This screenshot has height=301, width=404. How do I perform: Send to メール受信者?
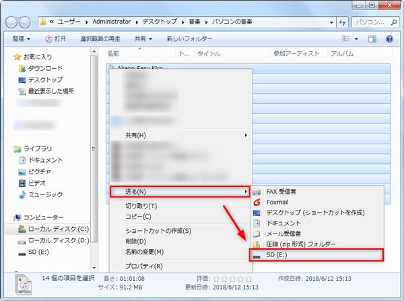point(317,234)
